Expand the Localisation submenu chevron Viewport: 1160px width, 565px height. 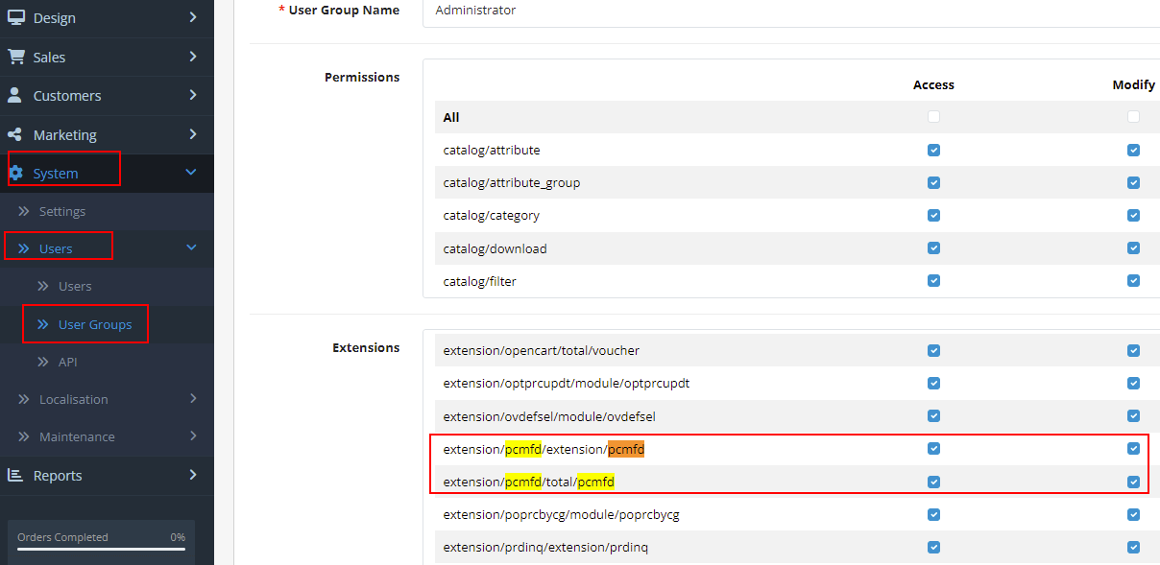point(193,399)
